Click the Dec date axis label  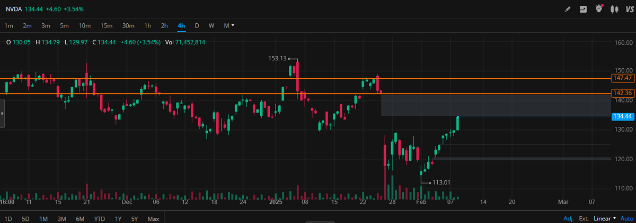tap(127, 202)
